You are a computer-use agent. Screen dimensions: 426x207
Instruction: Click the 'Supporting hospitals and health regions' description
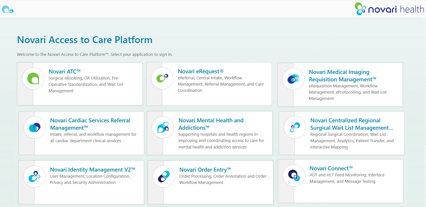pos(221,141)
